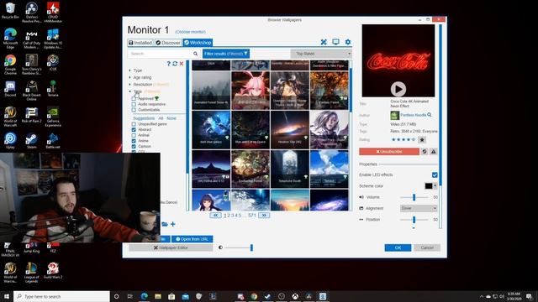Switch to the Installed tab
The image size is (538, 302).
(x=140, y=43)
